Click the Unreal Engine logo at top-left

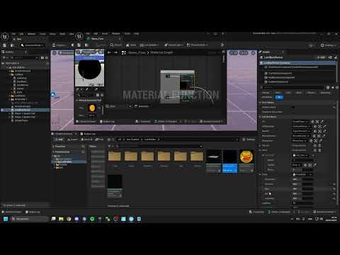pyautogui.click(x=5, y=36)
